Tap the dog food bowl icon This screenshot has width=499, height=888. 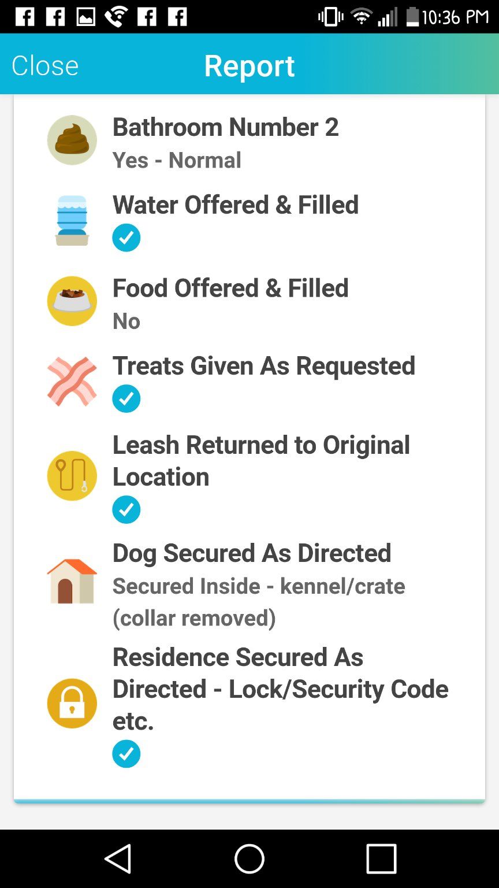pyautogui.click(x=72, y=301)
